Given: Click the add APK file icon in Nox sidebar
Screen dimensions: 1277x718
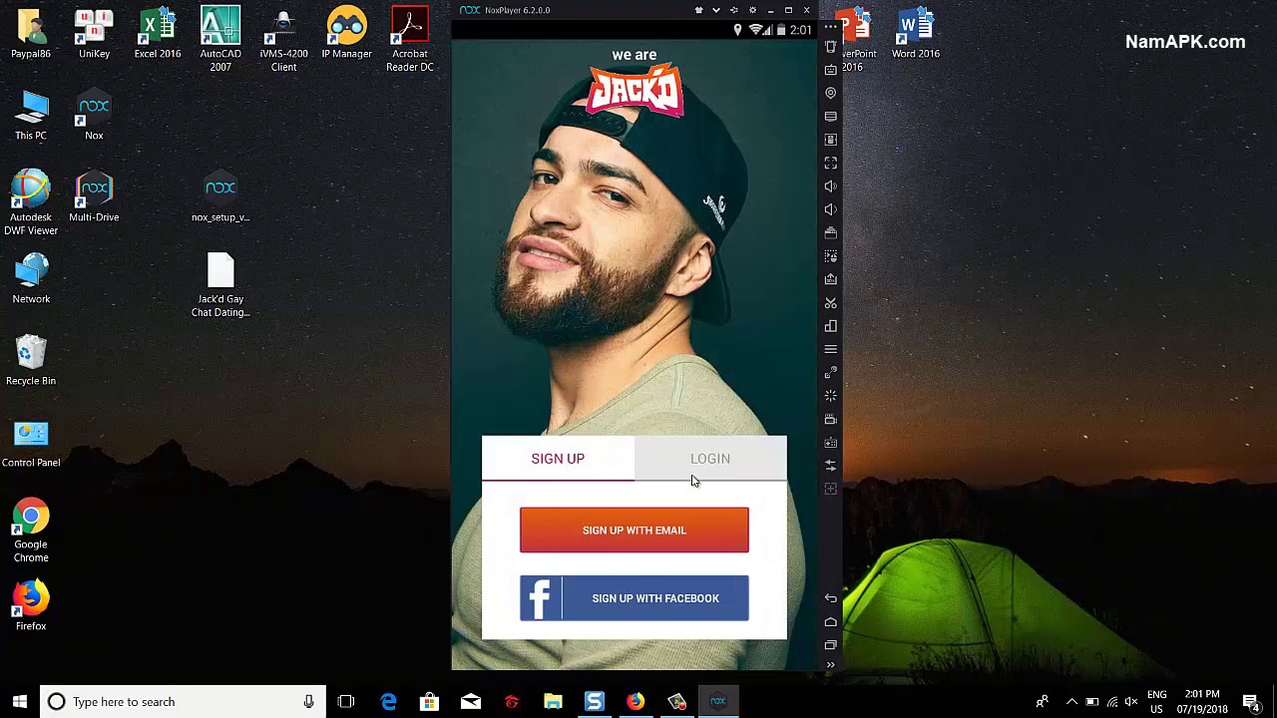Looking at the screenshot, I should pyautogui.click(x=830, y=279).
